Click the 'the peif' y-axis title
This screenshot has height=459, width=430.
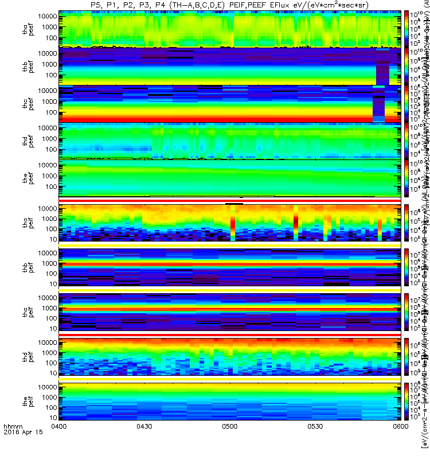click(x=28, y=401)
